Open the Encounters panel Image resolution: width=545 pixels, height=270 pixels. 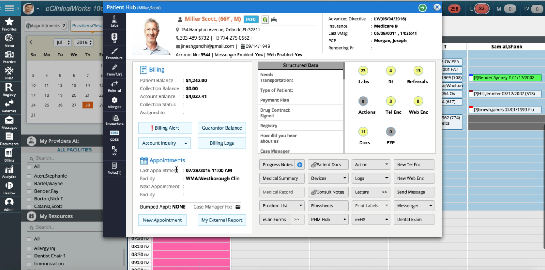tap(114, 119)
